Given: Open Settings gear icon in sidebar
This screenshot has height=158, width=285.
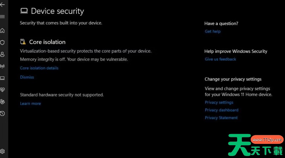Looking at the screenshot, I should 2,151.
